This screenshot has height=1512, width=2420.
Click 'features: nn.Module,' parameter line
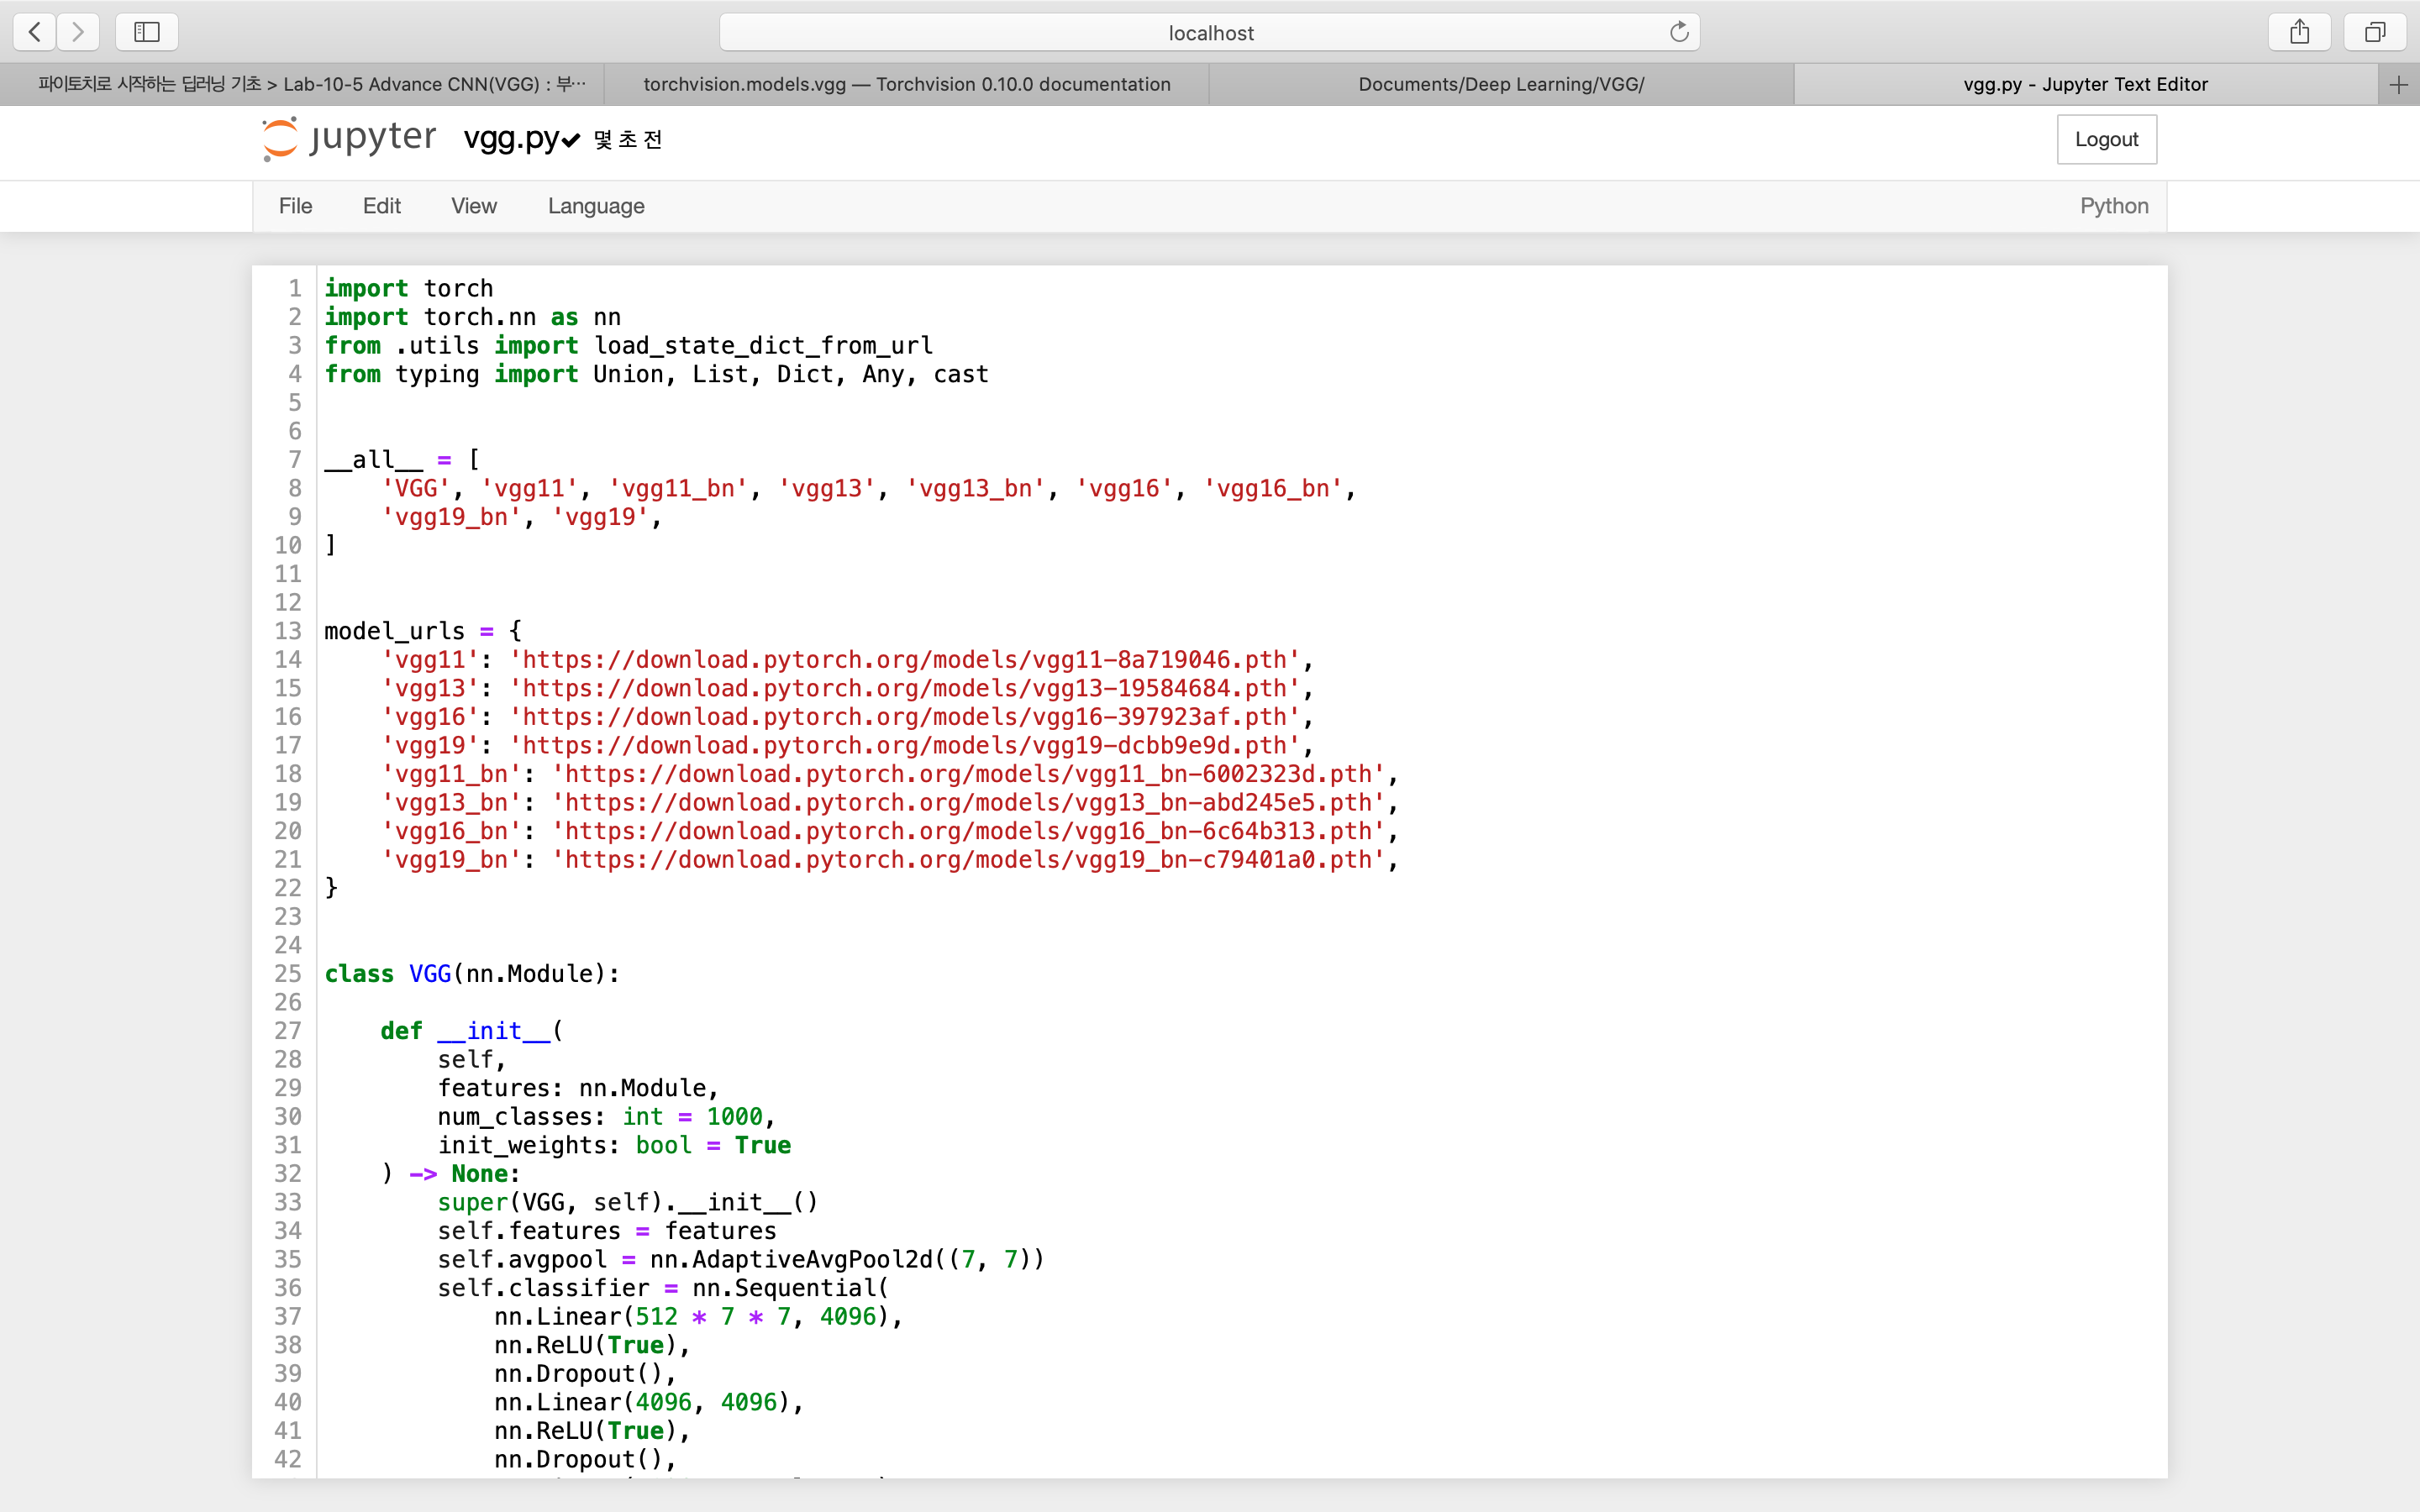pos(578,1088)
